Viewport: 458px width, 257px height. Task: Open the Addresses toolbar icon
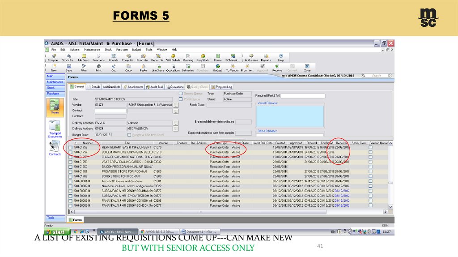click(251, 58)
